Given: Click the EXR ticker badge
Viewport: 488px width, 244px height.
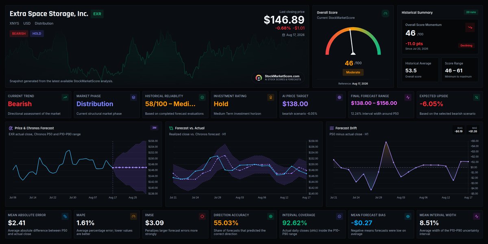Looking at the screenshot, I should (x=97, y=14).
